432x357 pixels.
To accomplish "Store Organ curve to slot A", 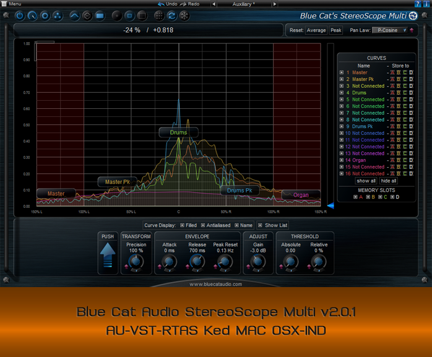I will click(x=392, y=160).
